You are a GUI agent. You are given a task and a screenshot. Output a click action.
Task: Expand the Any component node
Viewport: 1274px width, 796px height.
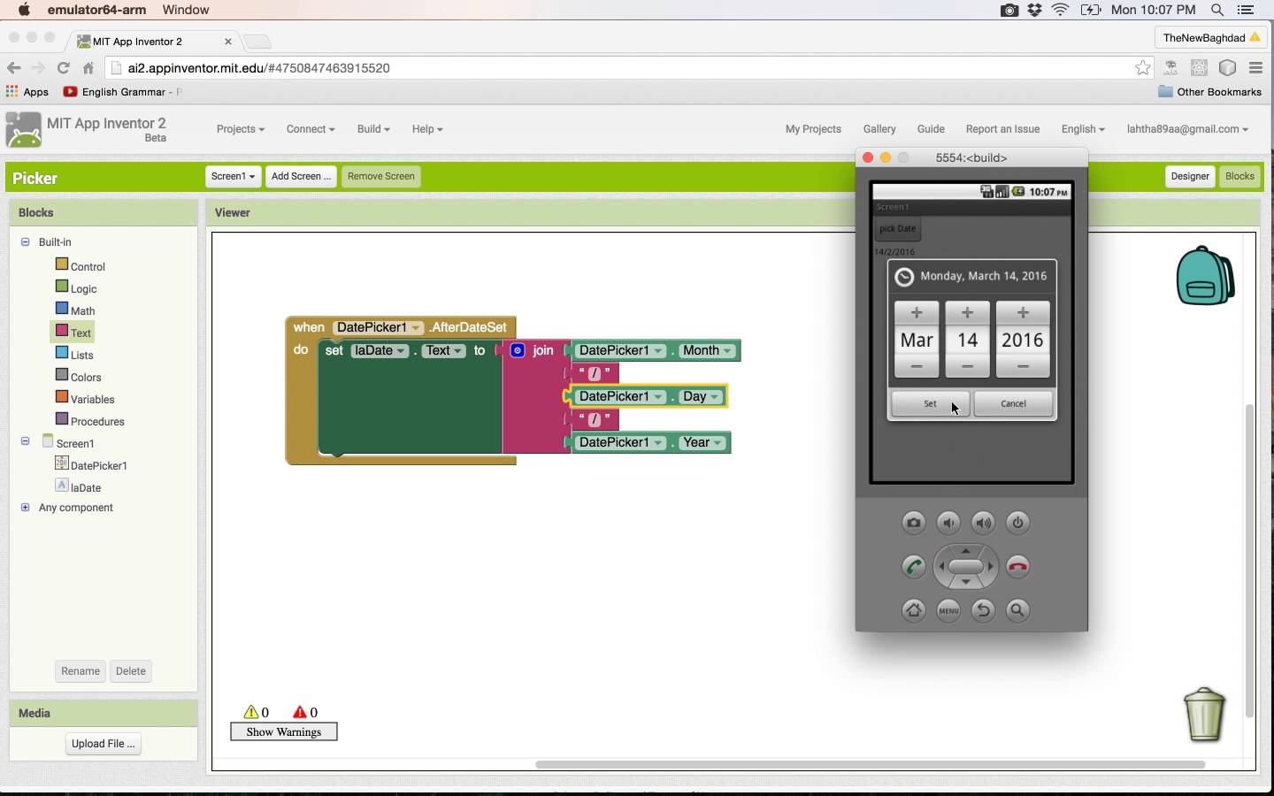tap(25, 507)
